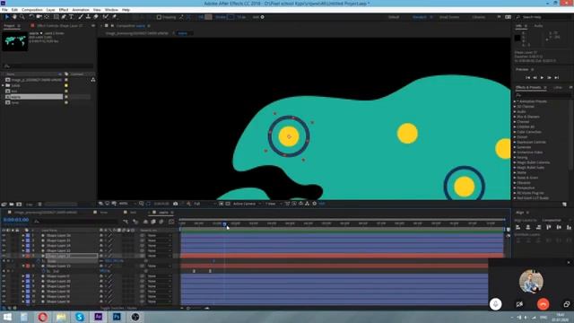Select the Roto Brush tool
Screen dimensions: 574x323
(106, 17)
